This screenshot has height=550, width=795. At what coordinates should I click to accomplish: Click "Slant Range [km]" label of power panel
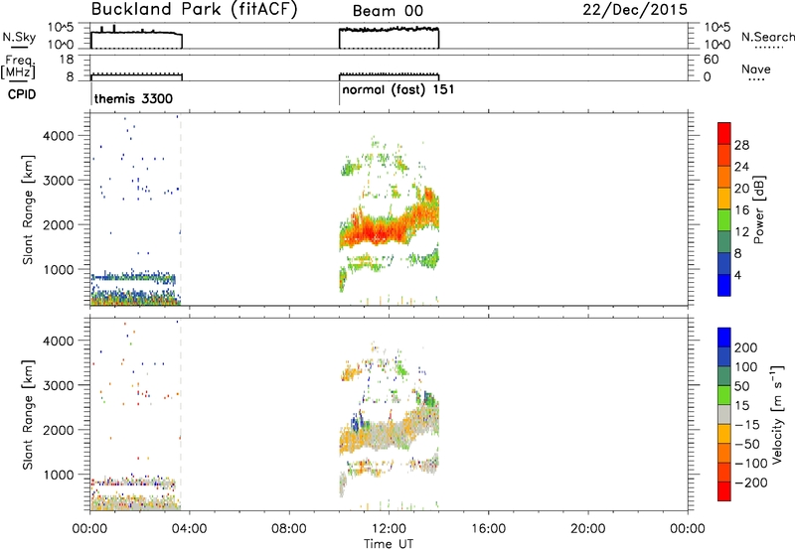coord(28,209)
